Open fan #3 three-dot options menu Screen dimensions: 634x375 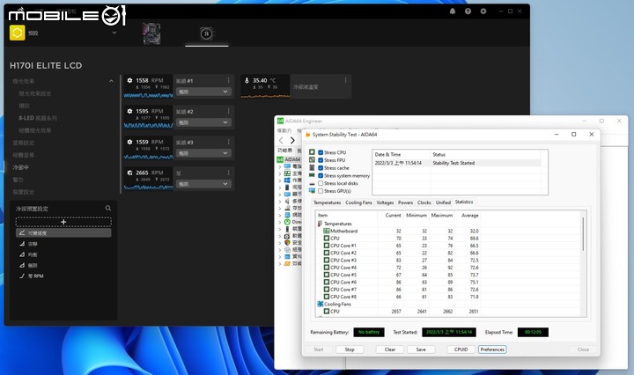(228, 142)
